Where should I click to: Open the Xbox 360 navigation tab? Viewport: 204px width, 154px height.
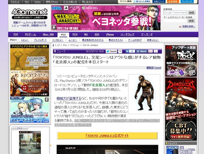click(x=48, y=34)
